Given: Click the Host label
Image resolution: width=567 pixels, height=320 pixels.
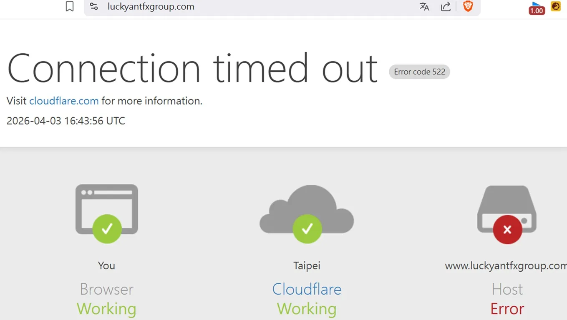Looking at the screenshot, I should (x=507, y=289).
